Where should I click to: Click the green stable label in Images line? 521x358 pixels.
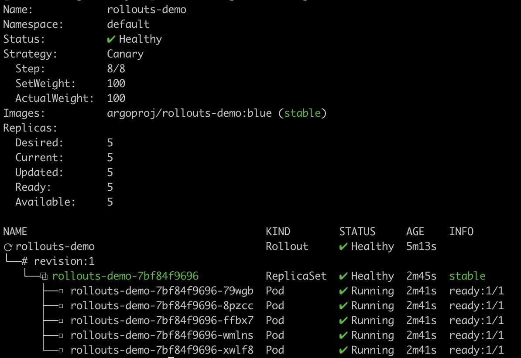click(302, 113)
